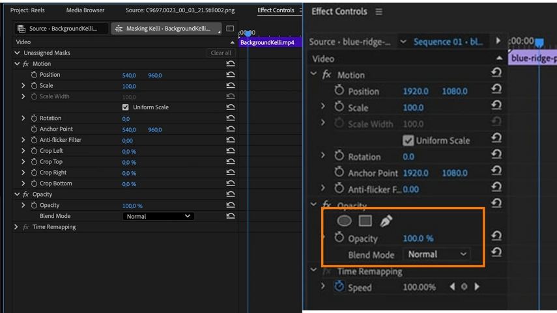Reset Opacity 100,0 % parameter in left panel
The height and width of the screenshot is (313, 557).
point(231,205)
